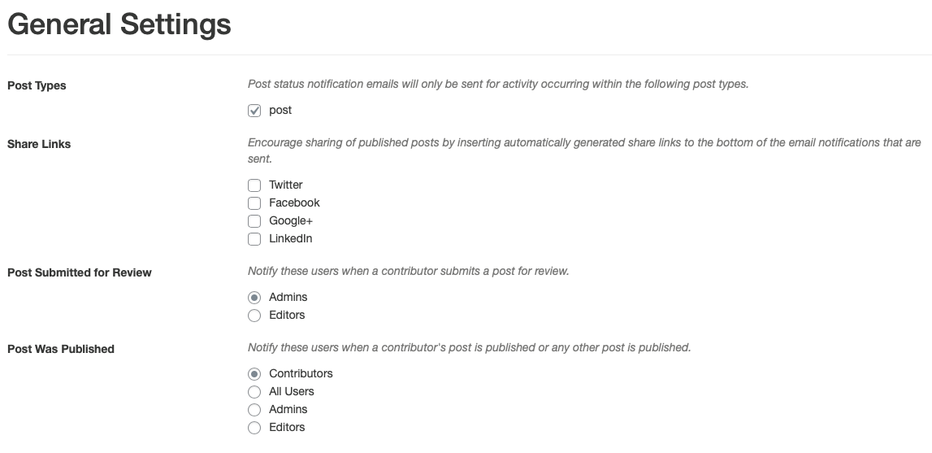The height and width of the screenshot is (453, 932).
Task: Check the LinkedIn share link option
Action: tap(254, 239)
